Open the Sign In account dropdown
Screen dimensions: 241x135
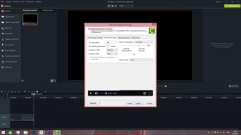[x=219, y=1]
